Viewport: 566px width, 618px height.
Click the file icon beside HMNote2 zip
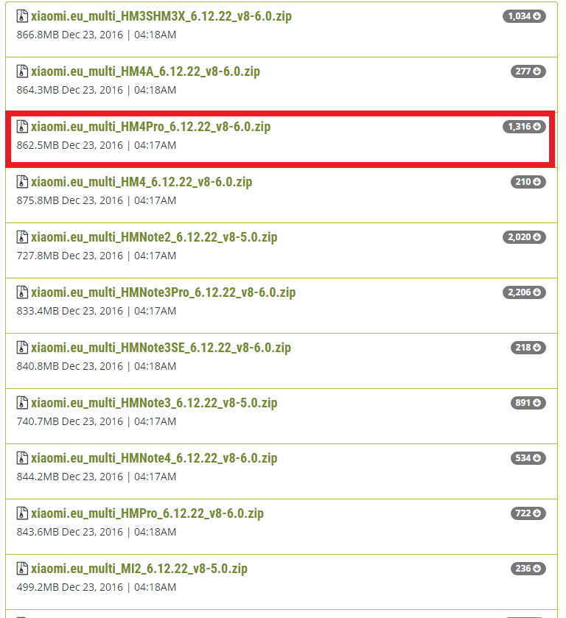point(22,237)
